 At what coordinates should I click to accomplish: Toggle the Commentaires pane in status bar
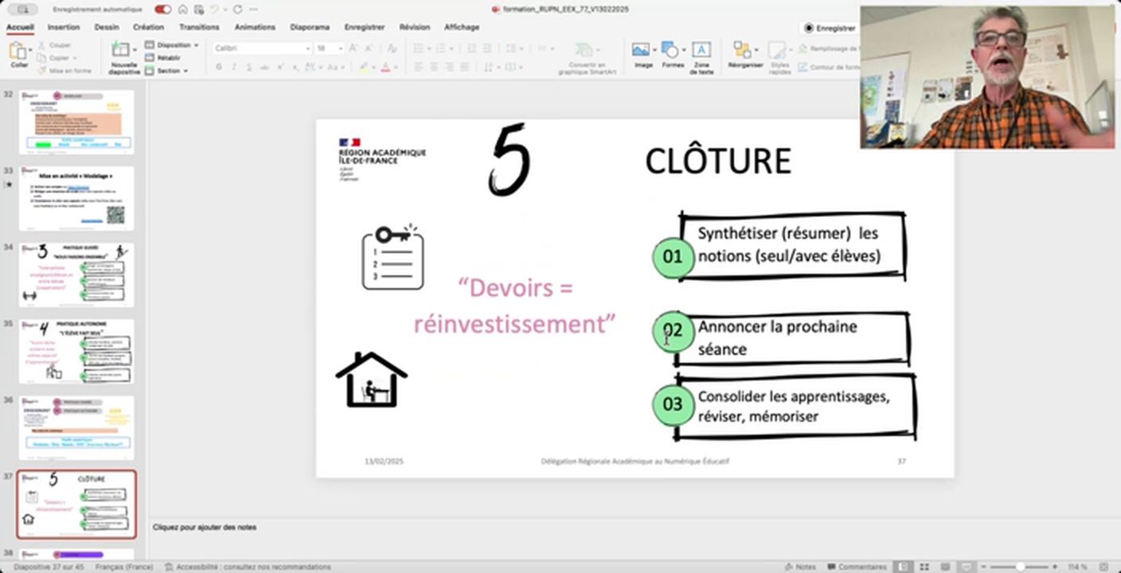857,567
